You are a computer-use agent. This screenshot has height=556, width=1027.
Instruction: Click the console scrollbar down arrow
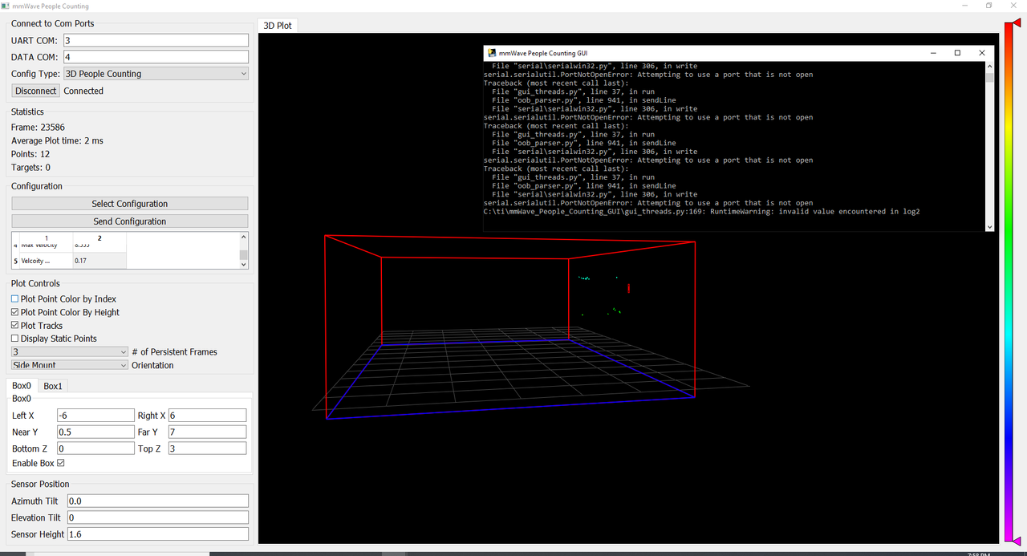[x=989, y=227]
